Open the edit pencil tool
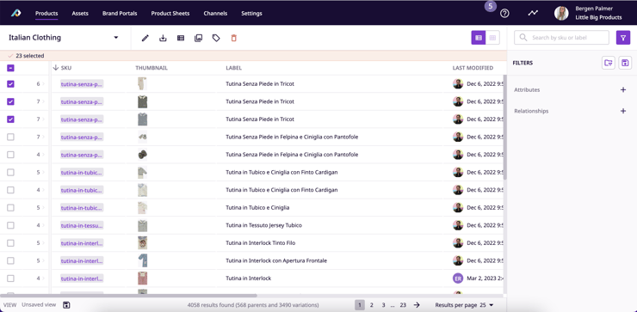Screen dimensions: 637x312 [x=145, y=38]
